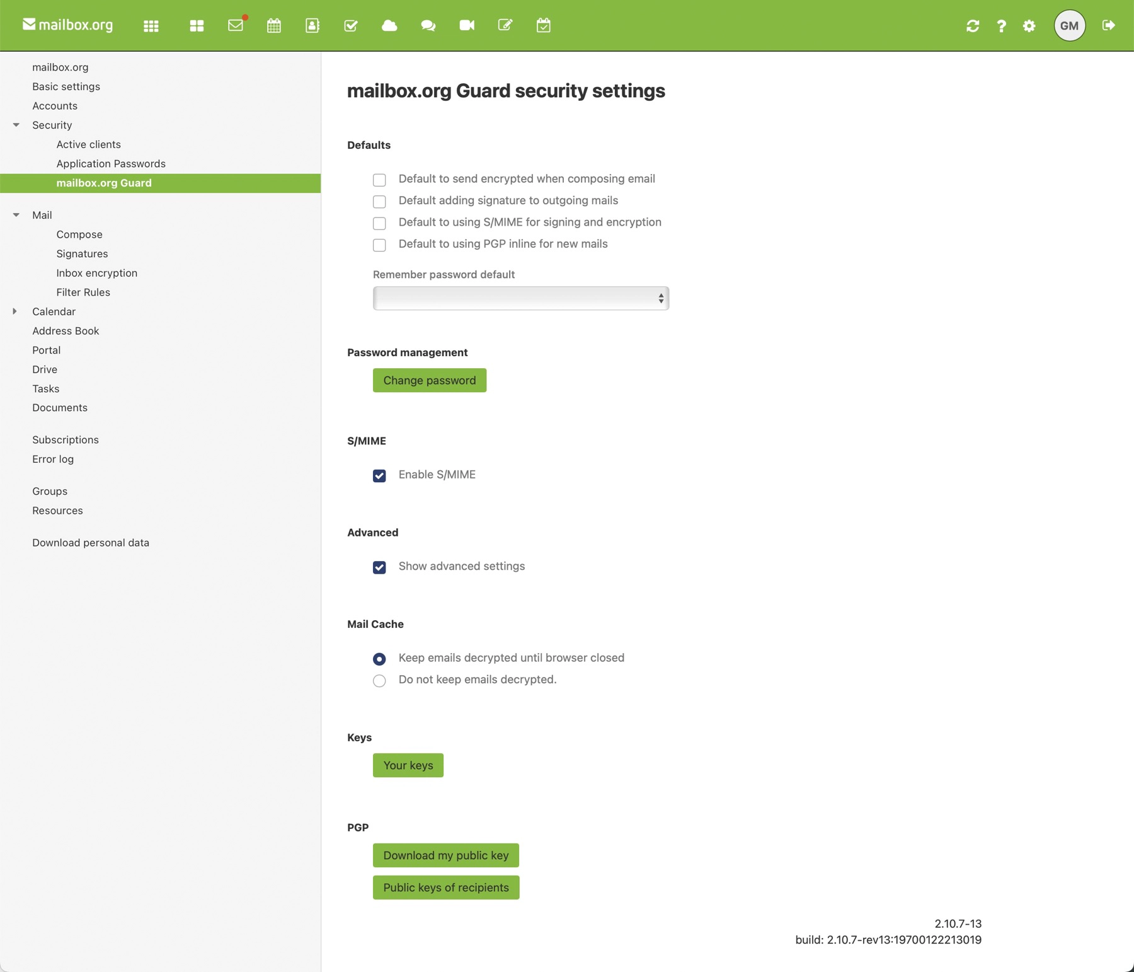Open Public keys of recipients

[x=446, y=888]
